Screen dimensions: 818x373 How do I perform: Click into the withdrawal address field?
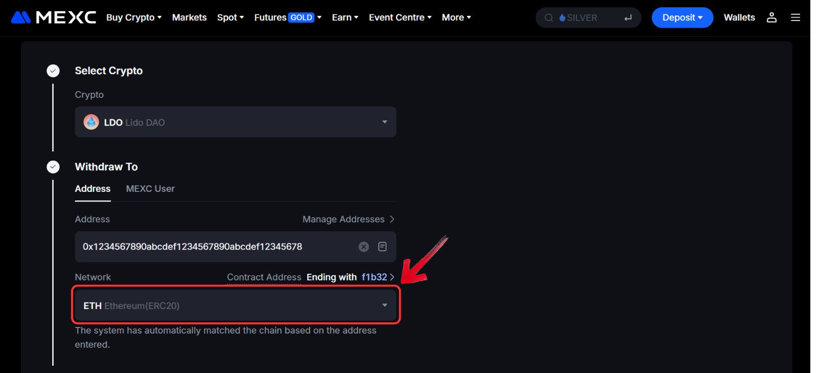pos(215,247)
